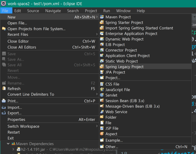Click the Export icon in File menu
This screenshot has width=196, height=154.
(x=4, y=113)
